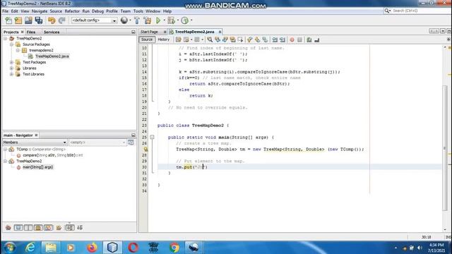This screenshot has height=254, width=452.
Task: Click the Save All icon
Action: click(39, 20)
